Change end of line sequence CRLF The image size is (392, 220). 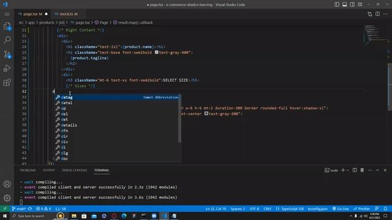(267, 209)
